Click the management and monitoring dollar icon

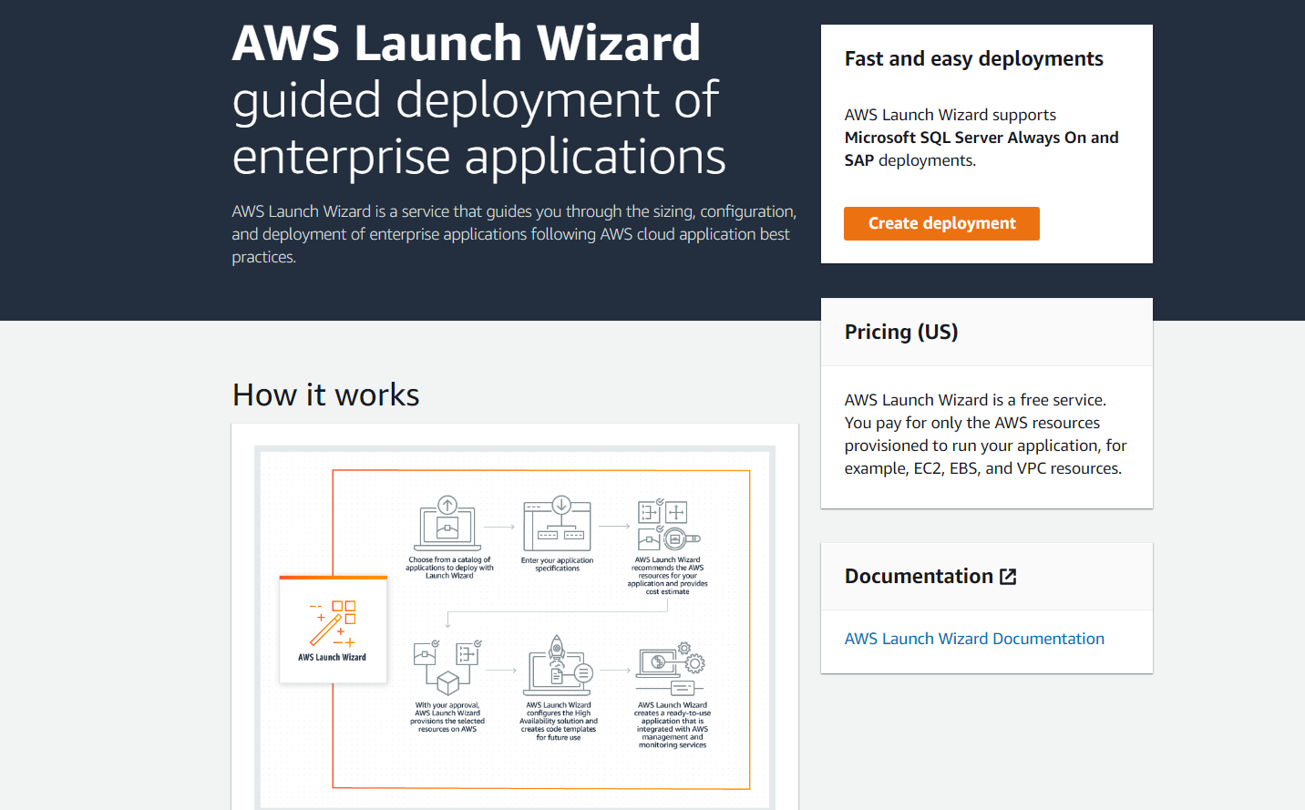pos(657,661)
